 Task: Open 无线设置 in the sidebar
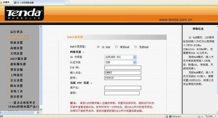(x=16, y=53)
